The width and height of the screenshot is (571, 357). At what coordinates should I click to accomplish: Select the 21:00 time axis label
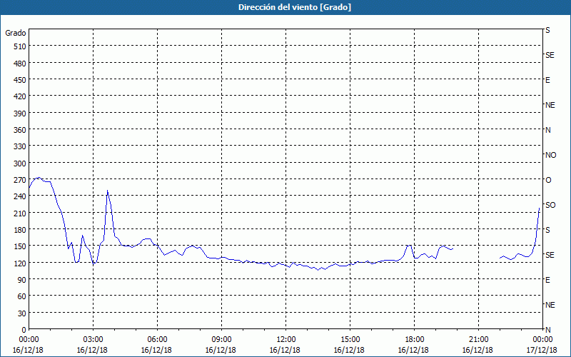[x=478, y=340]
